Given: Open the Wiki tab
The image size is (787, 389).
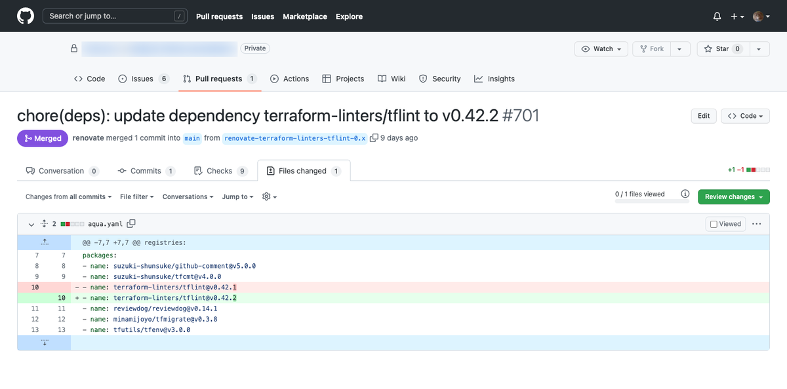Looking at the screenshot, I should [392, 79].
